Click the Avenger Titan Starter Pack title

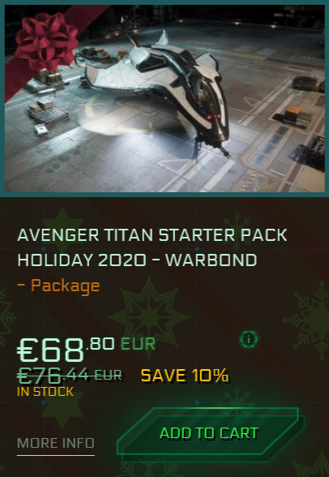152,235
